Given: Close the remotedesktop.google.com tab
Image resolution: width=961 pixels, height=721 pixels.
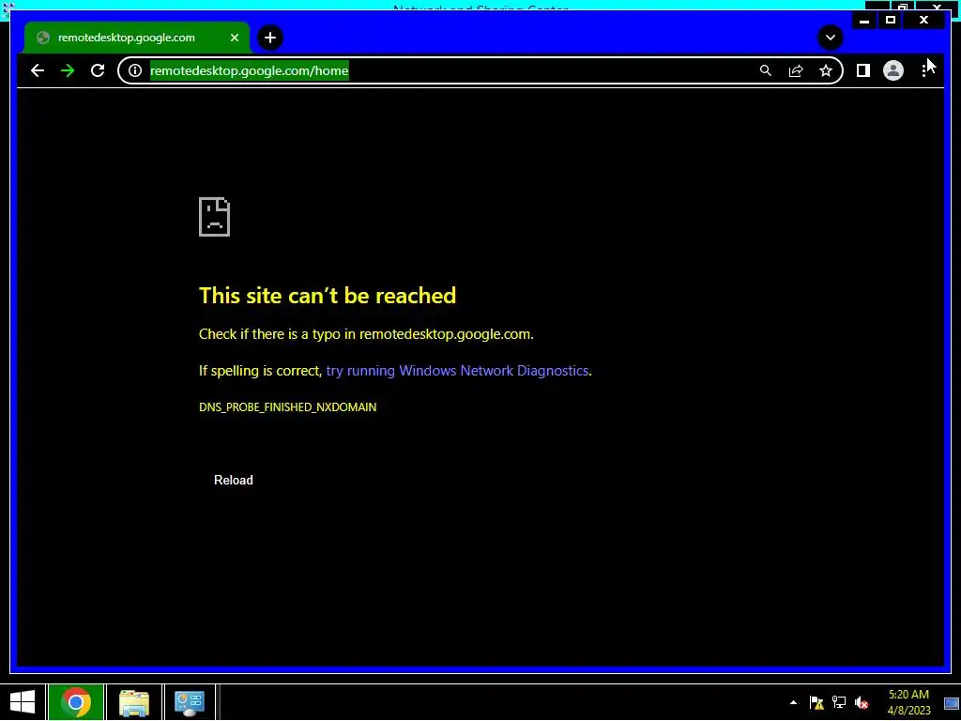Looking at the screenshot, I should (234, 38).
